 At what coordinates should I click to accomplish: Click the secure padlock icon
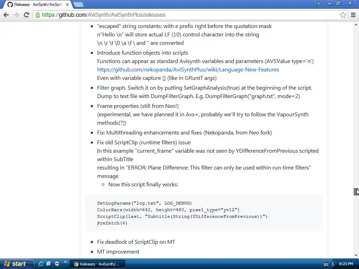click(x=38, y=15)
